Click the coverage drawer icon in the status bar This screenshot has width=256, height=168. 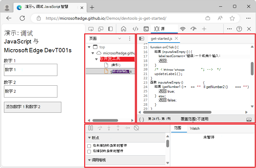(249, 119)
